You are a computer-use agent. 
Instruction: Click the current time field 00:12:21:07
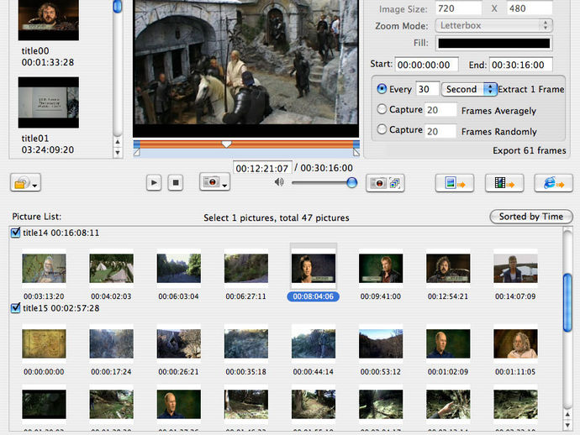[262, 168]
